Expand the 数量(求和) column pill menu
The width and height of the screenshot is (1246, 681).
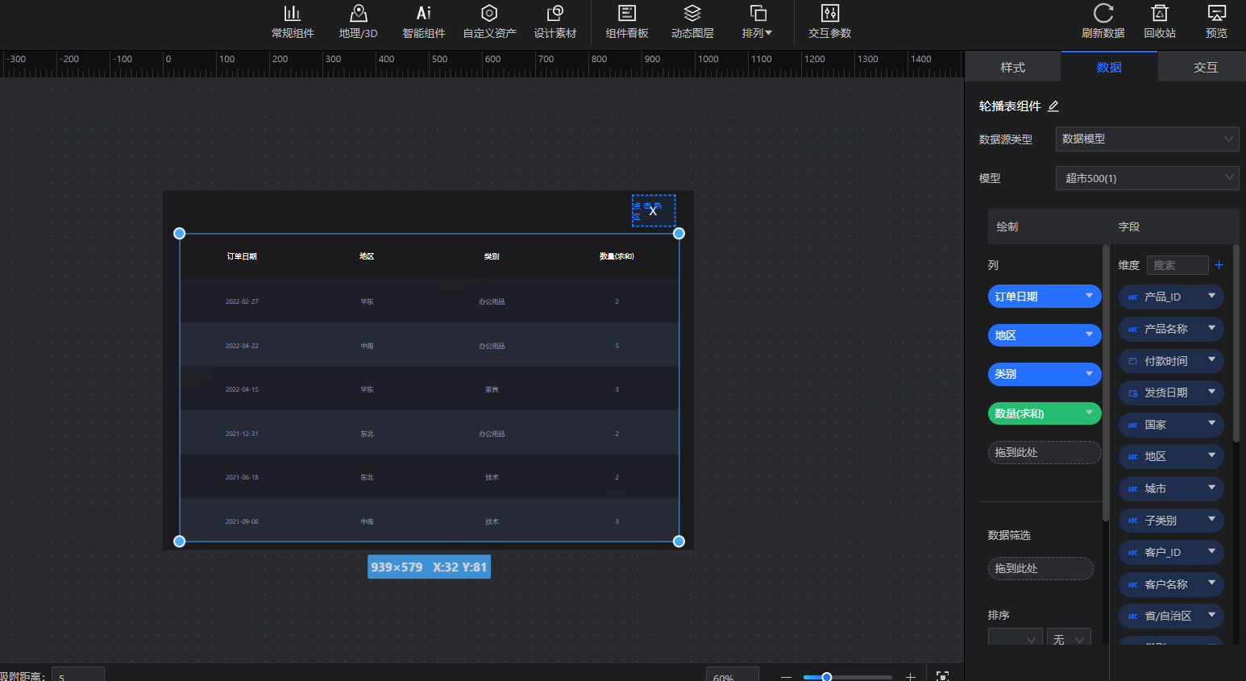(x=1089, y=413)
